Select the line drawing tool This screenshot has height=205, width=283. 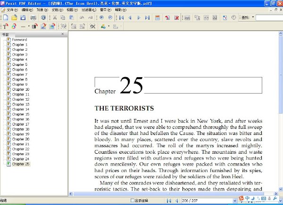[x=23, y=27]
